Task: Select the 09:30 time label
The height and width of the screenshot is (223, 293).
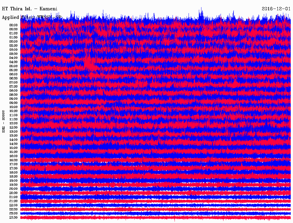Action: 13,103
